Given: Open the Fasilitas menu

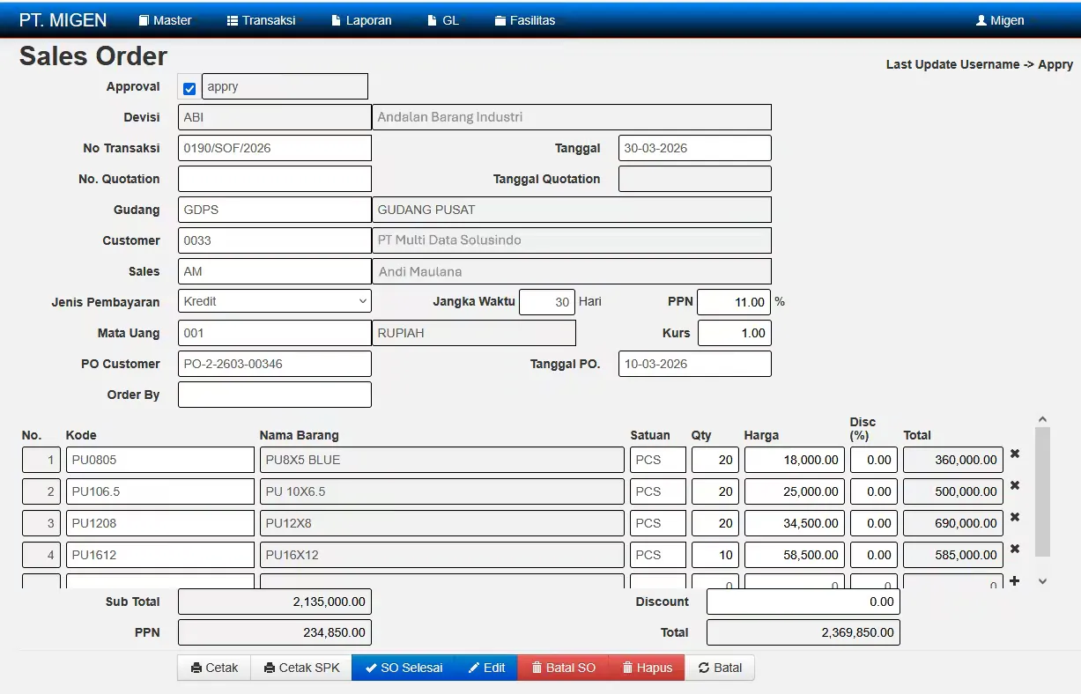Looking at the screenshot, I should click(525, 20).
